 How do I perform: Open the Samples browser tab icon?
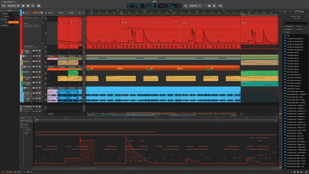tap(297, 11)
